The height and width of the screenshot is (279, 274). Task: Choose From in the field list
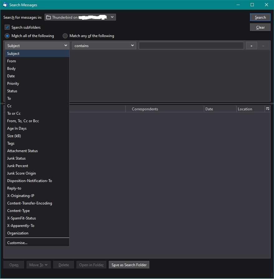point(37,61)
